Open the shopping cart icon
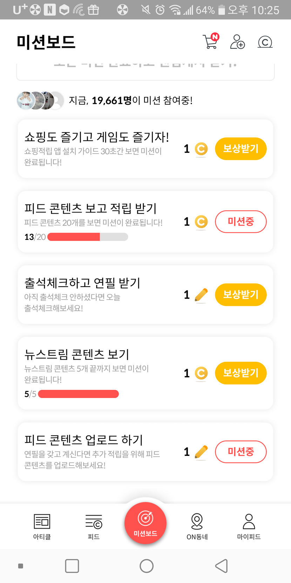Screen dimensions: 291x583 (210, 42)
